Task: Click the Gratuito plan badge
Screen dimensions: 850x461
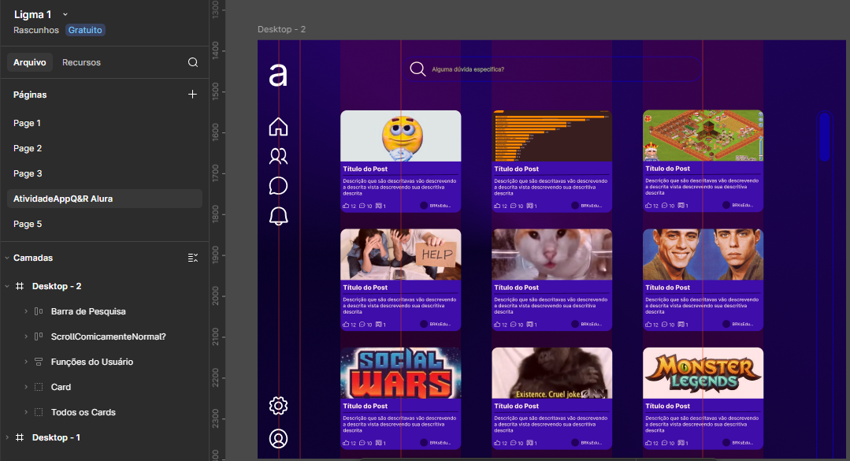Action: (85, 30)
